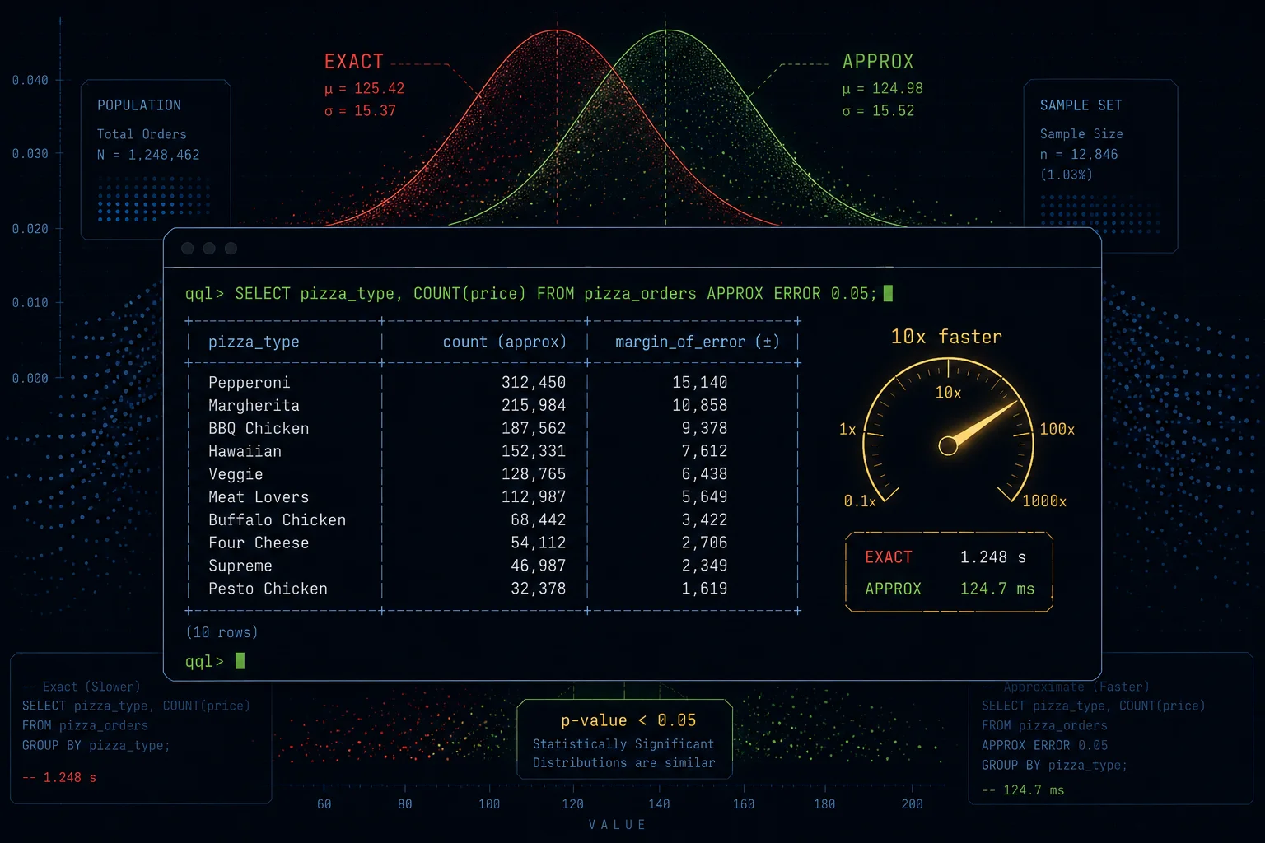Click the green -- 124.7 ms comment
Viewport: 1265px width, 843px height.
click(1023, 790)
